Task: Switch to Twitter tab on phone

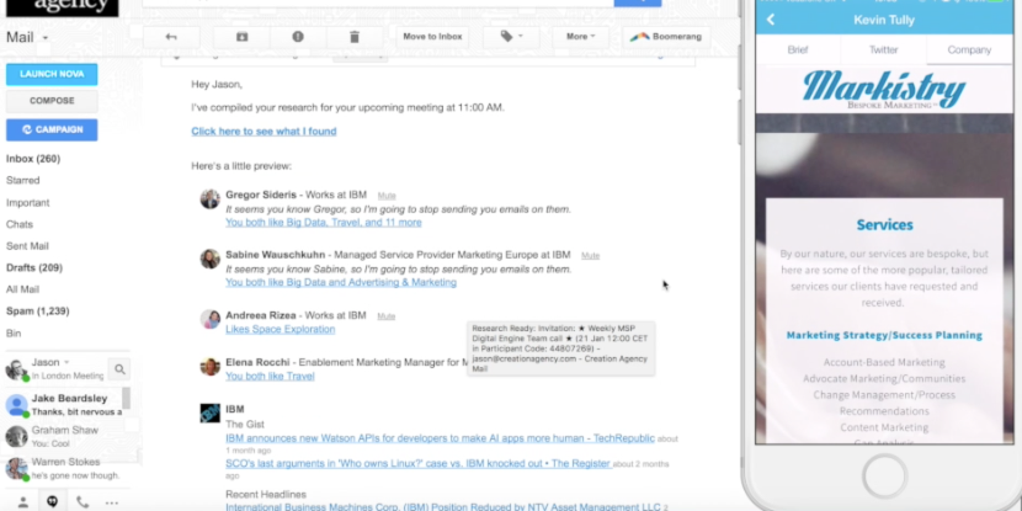Action: (x=883, y=50)
